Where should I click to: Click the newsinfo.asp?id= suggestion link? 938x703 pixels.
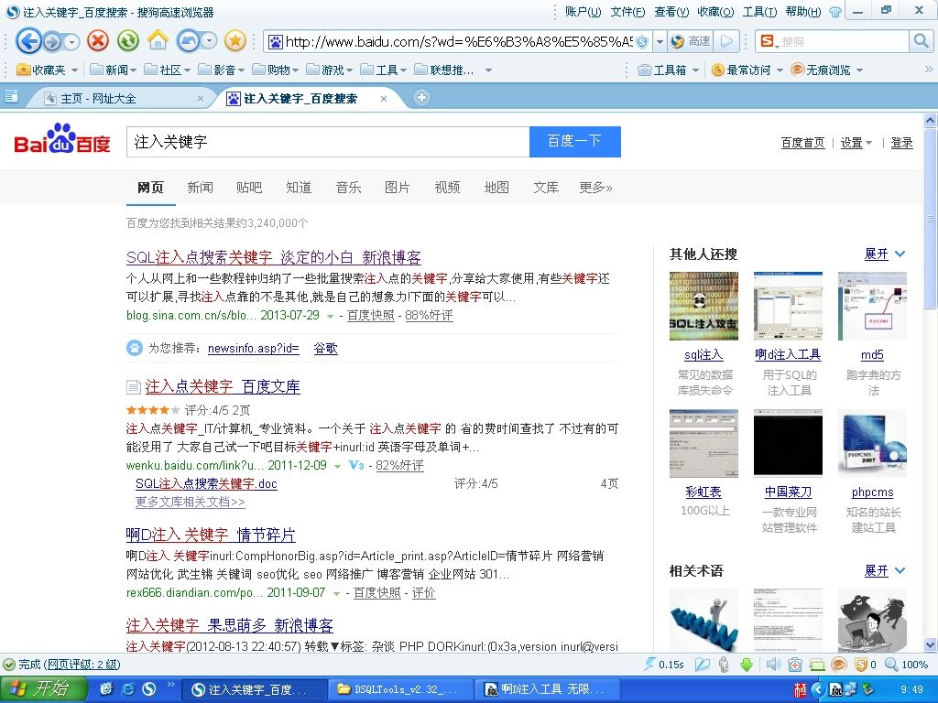coord(254,348)
